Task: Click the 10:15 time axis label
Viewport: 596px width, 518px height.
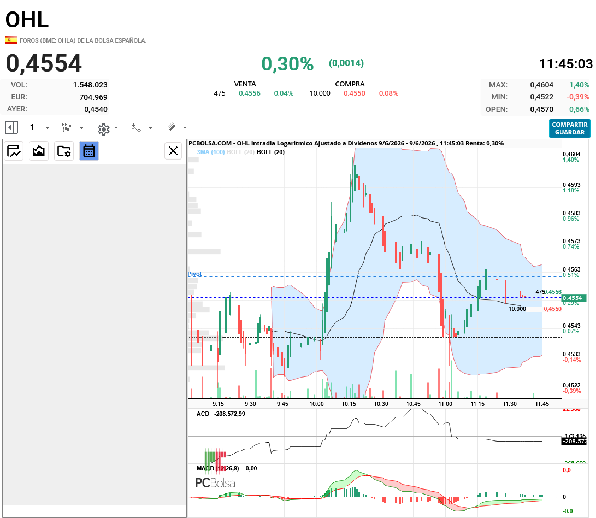Action: [349, 404]
